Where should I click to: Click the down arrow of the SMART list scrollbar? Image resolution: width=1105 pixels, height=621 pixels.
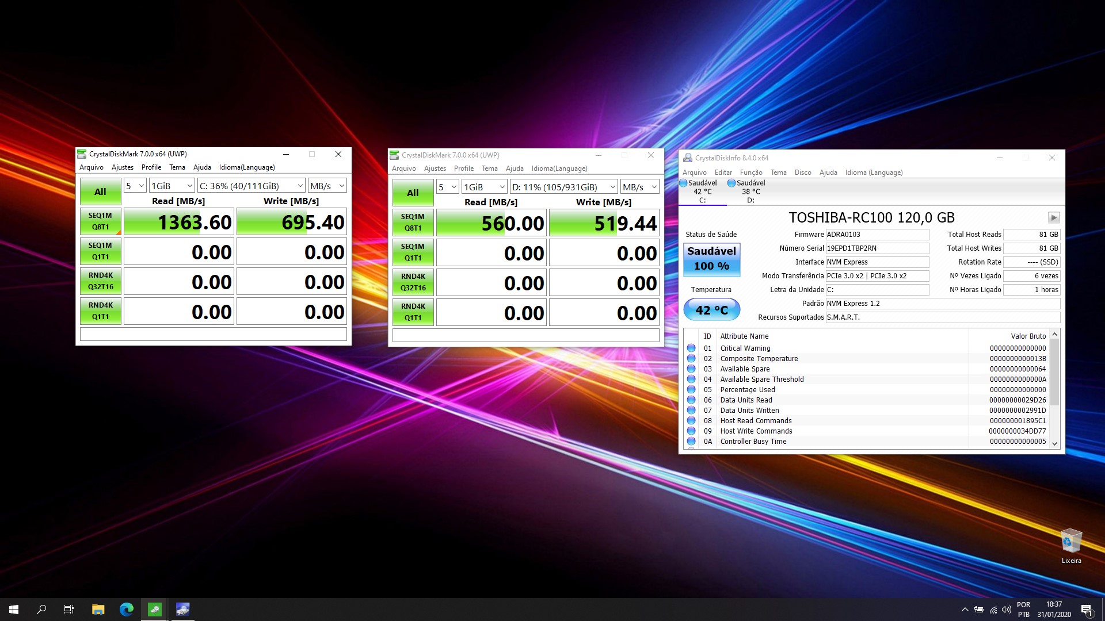coord(1054,443)
